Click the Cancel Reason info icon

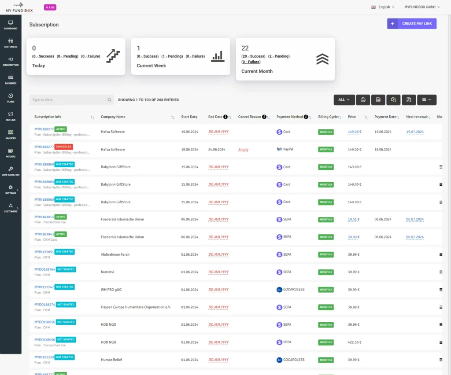(264, 117)
